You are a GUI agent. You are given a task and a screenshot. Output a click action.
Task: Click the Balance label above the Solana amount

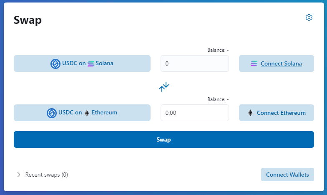pos(218,50)
